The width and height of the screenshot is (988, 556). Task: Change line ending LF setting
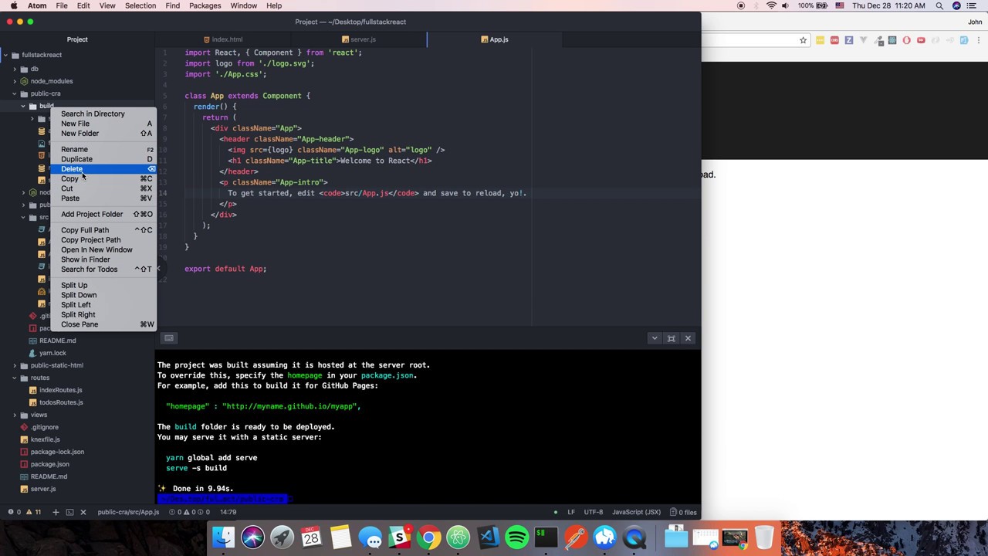tap(571, 512)
